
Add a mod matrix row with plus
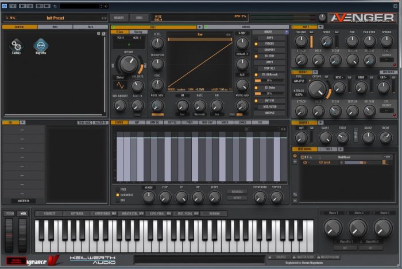[x=295, y=162]
